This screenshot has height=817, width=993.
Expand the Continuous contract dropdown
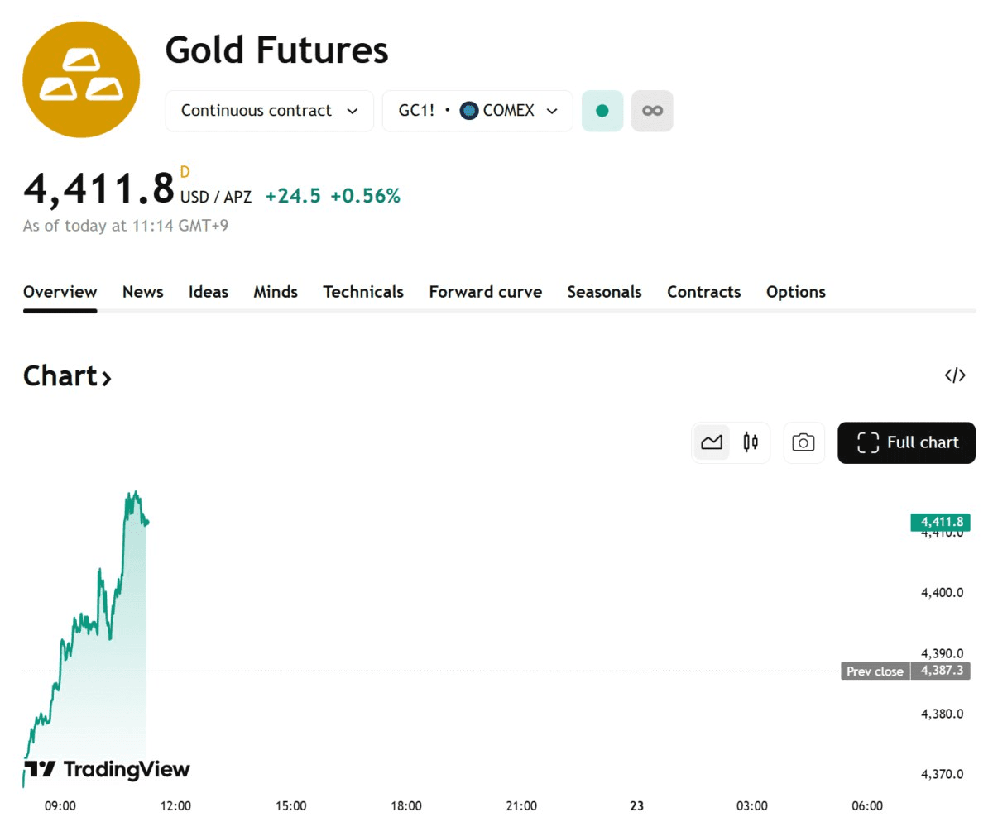(x=270, y=111)
